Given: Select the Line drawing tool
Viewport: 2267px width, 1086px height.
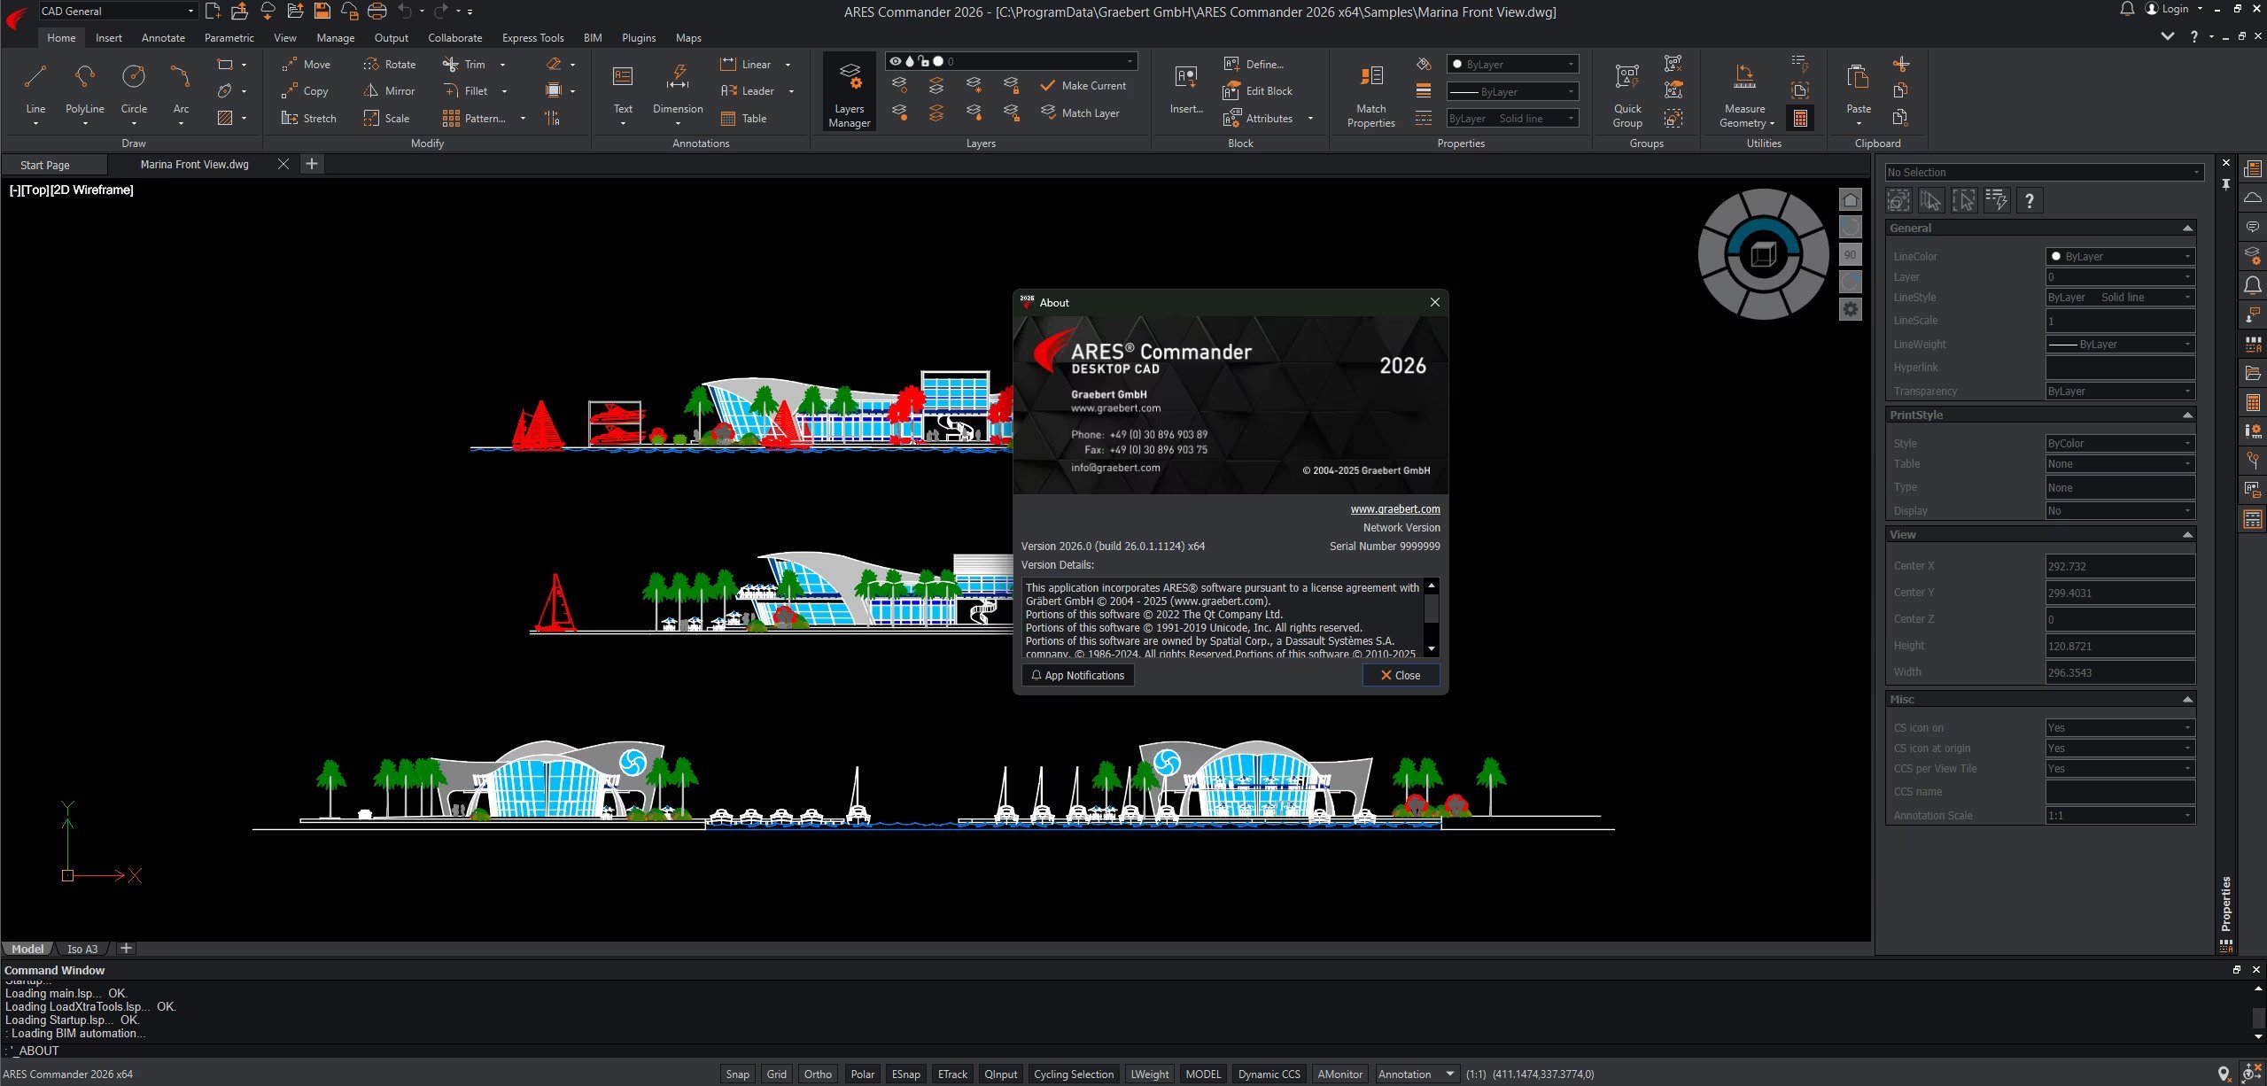Looking at the screenshot, I should [35, 78].
